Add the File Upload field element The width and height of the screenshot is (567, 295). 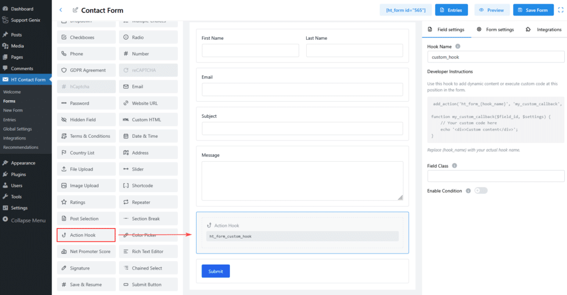[x=86, y=169]
